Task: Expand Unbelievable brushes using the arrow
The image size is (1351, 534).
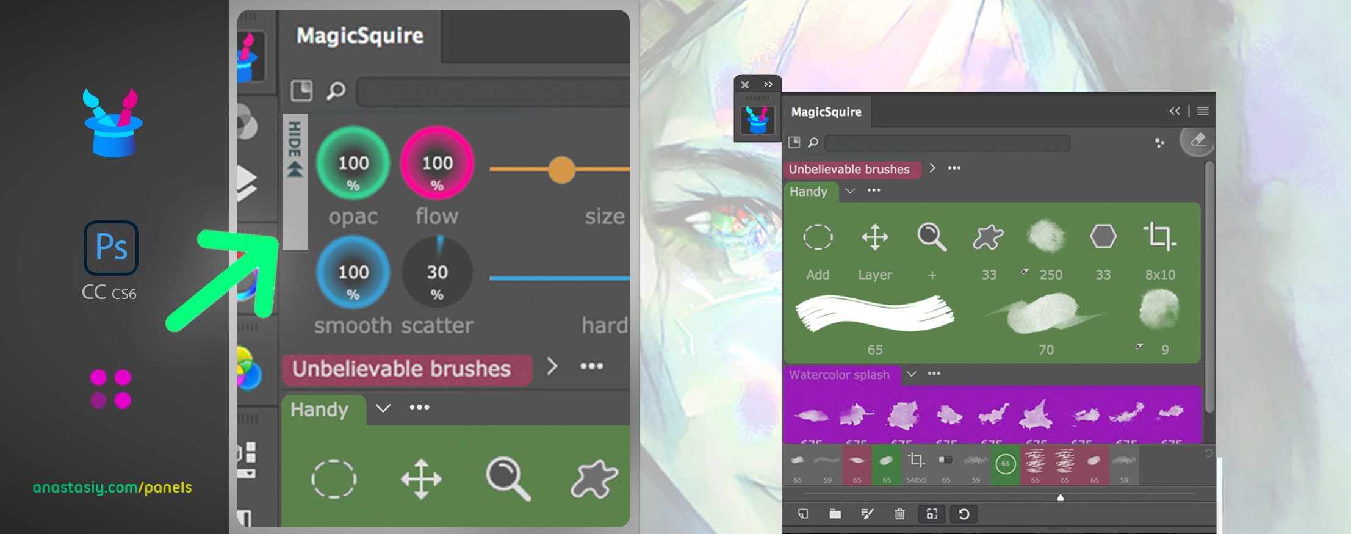Action: 932,168
